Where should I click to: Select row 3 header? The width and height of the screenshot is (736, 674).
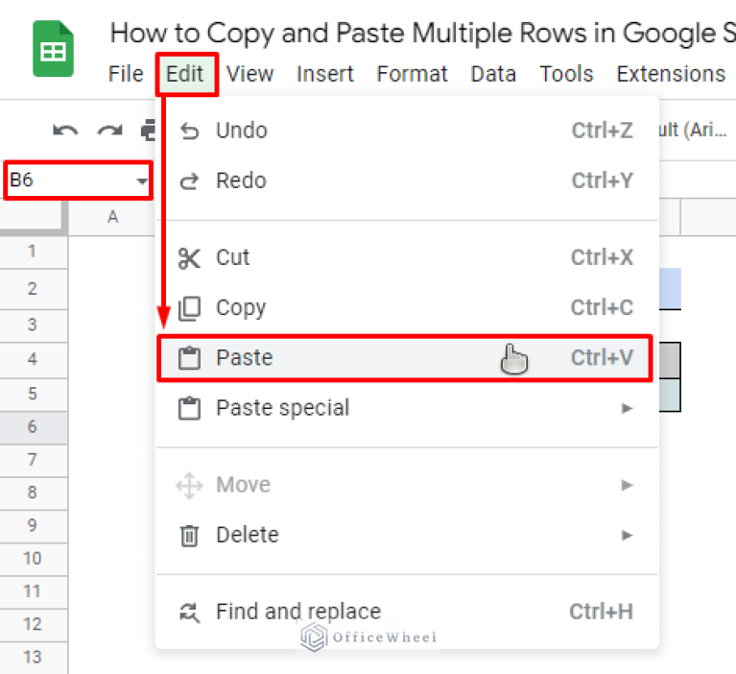[x=32, y=325]
